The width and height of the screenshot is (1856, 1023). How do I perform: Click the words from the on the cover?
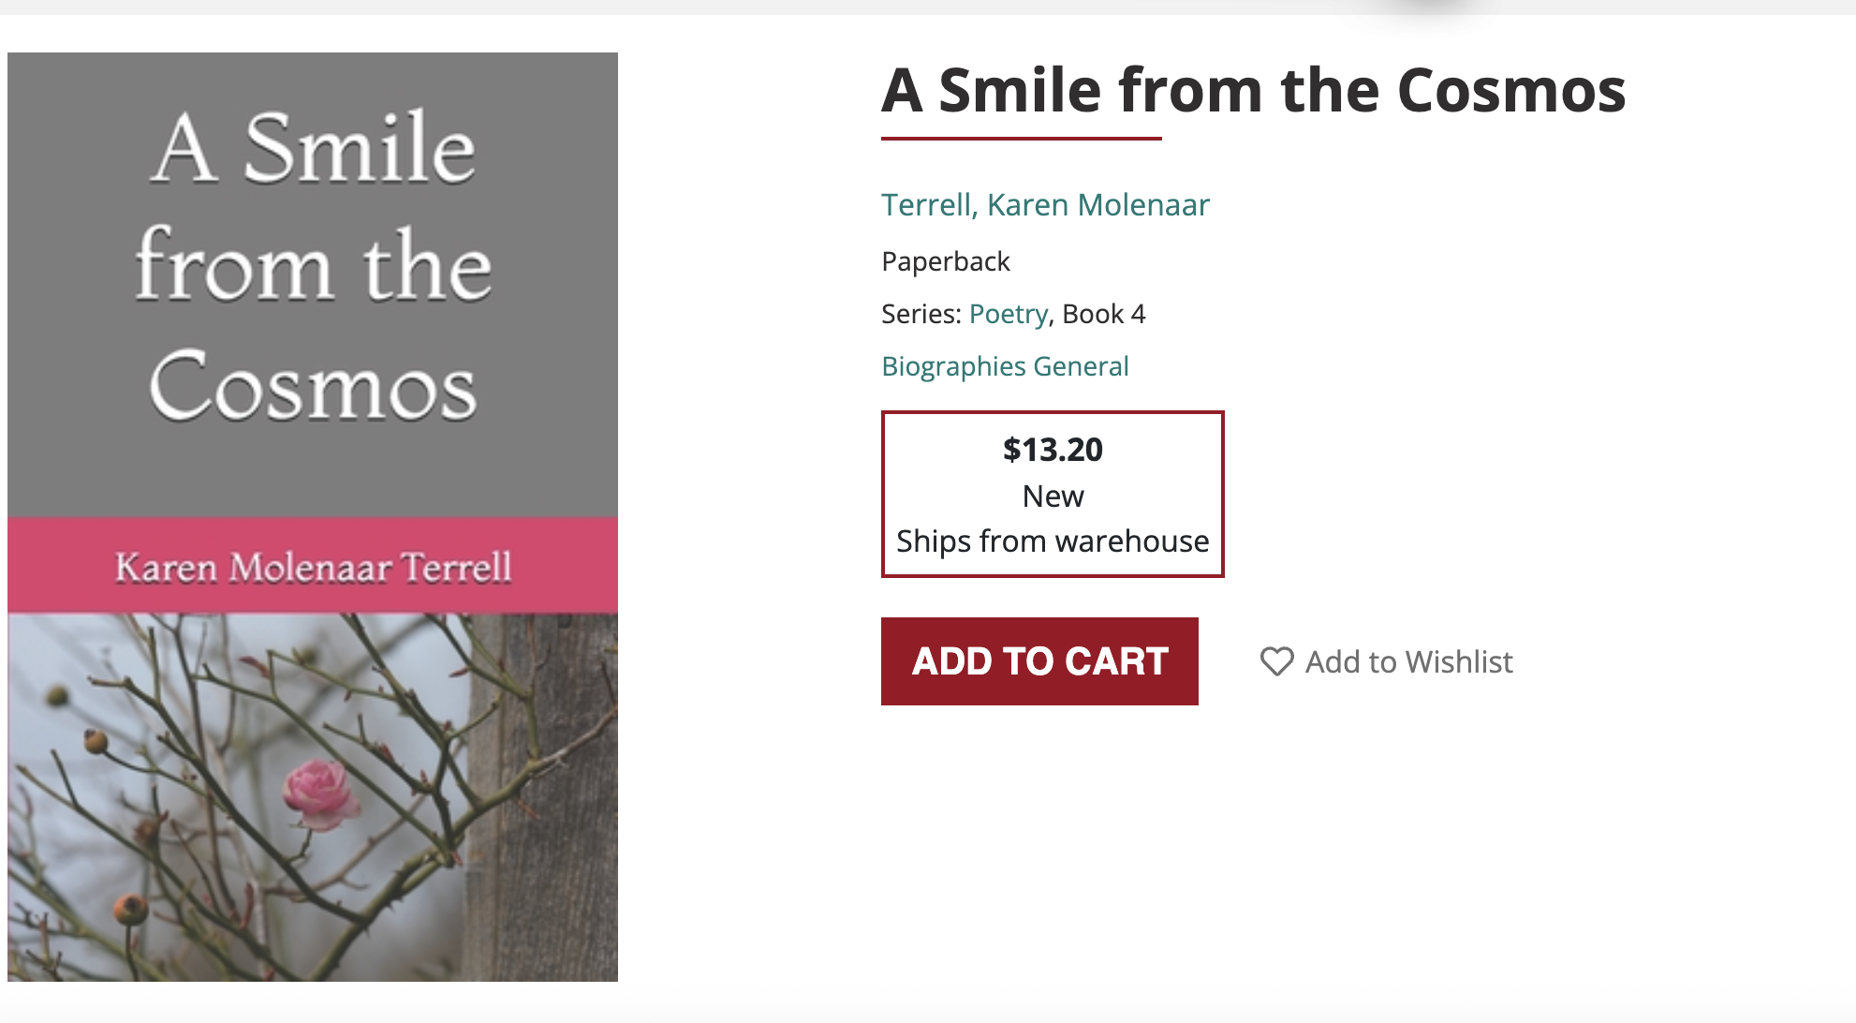coord(313,266)
